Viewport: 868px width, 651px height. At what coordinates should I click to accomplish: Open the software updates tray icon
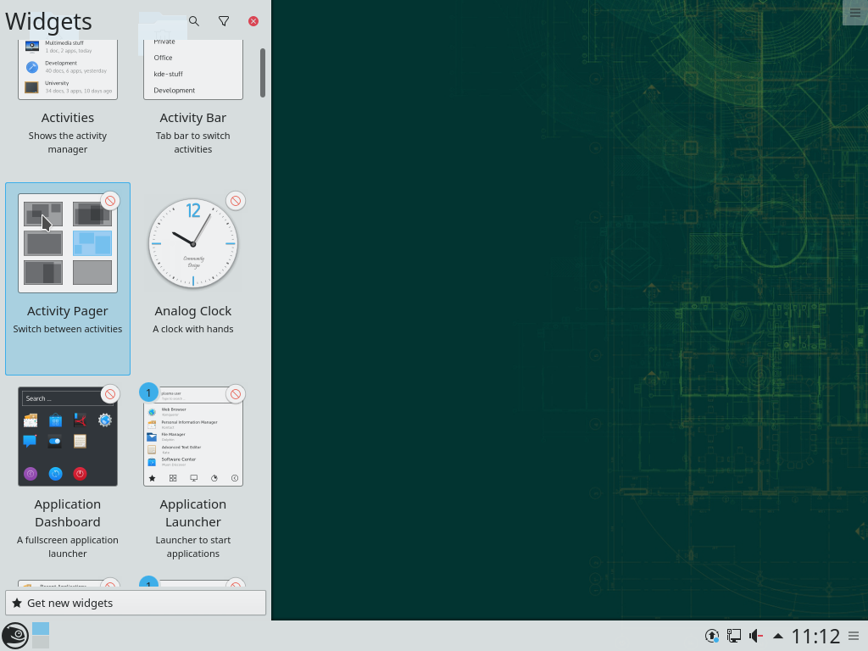point(712,636)
